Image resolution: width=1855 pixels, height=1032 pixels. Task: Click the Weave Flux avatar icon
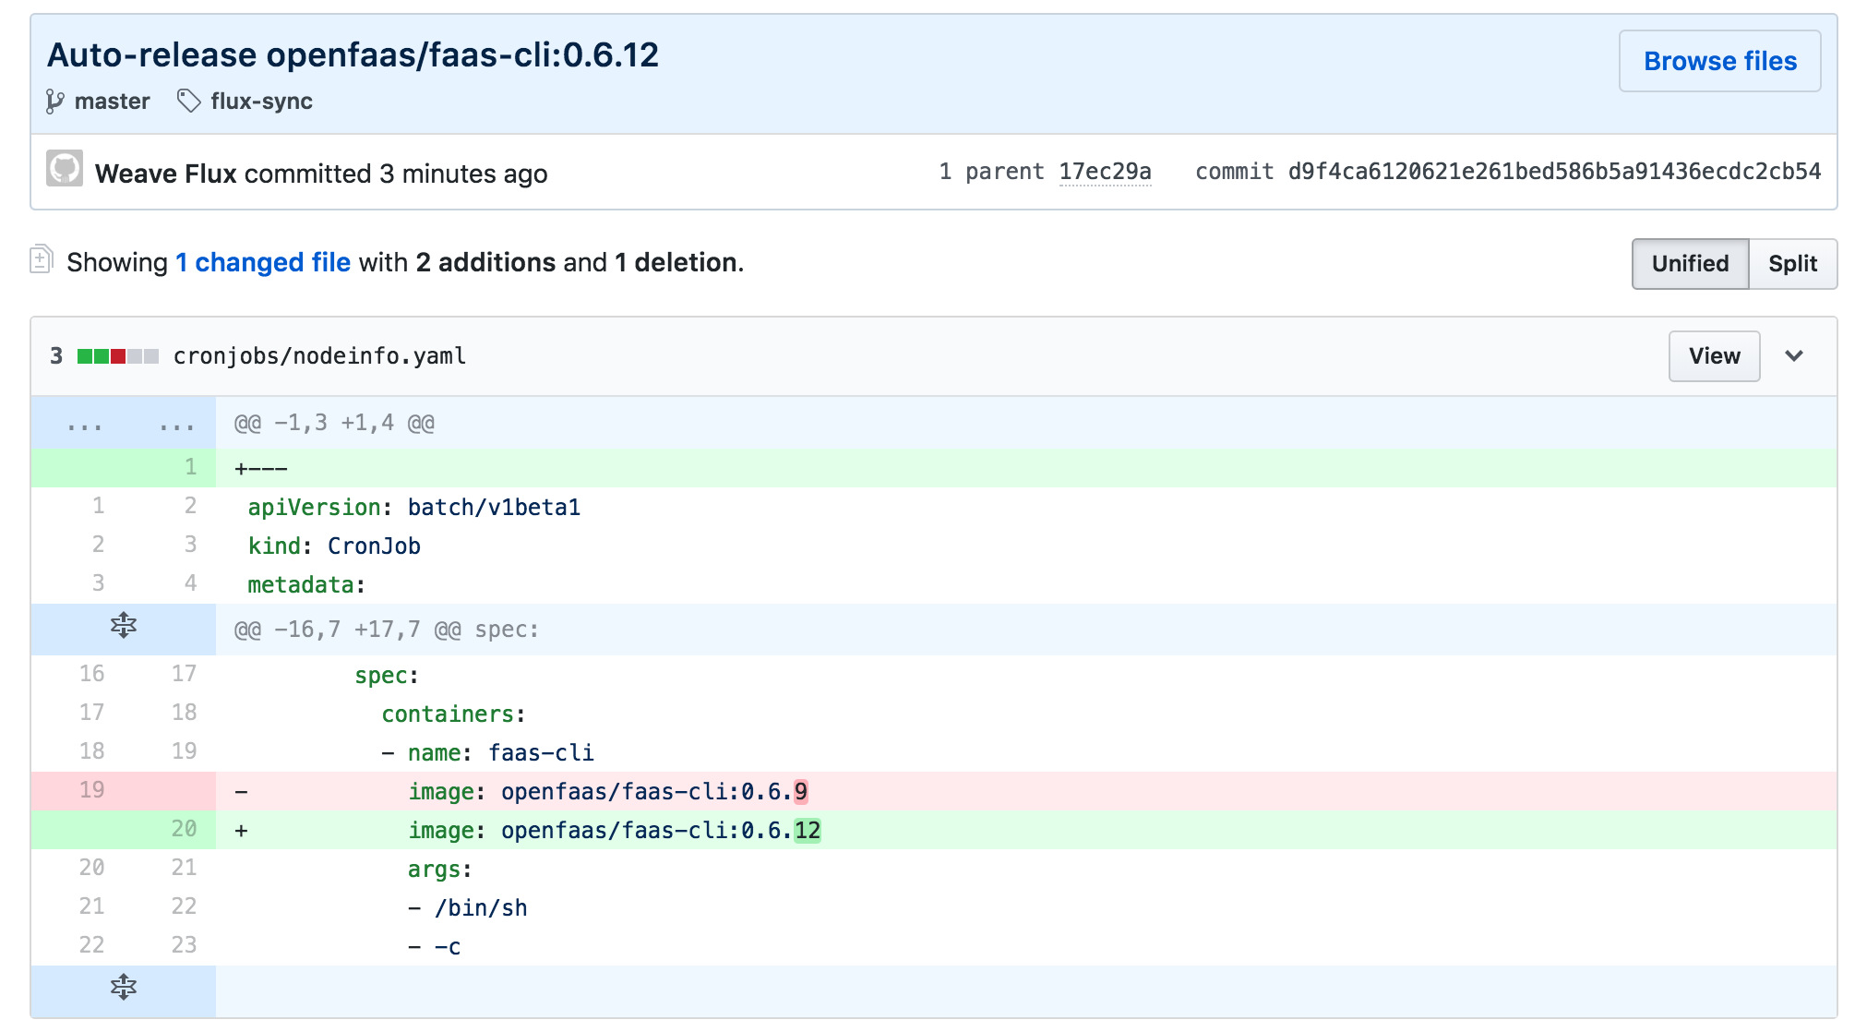coord(65,168)
